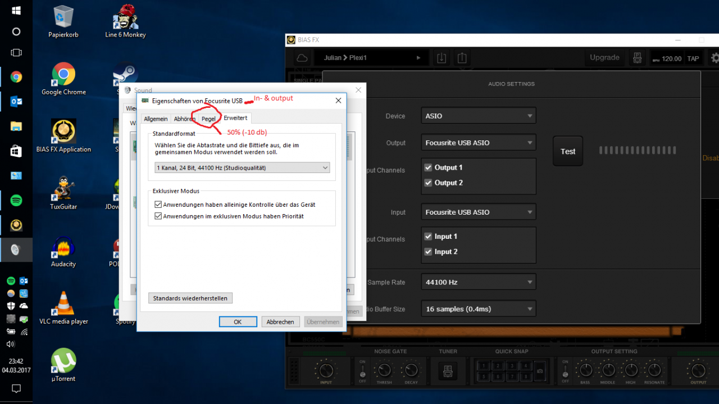Open the Windows Store taskbar icon
The height and width of the screenshot is (404, 719).
pyautogui.click(x=16, y=151)
